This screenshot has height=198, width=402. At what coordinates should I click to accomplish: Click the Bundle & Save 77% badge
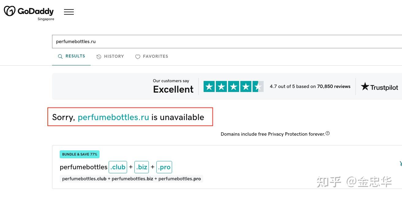(80, 154)
